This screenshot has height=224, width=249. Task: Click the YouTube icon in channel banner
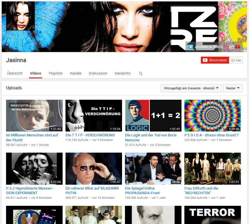pos(237,47)
